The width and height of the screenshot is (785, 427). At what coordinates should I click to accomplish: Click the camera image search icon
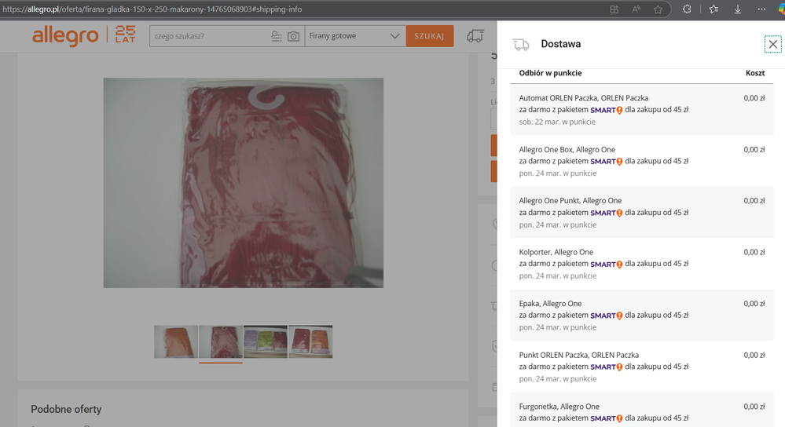coord(293,36)
